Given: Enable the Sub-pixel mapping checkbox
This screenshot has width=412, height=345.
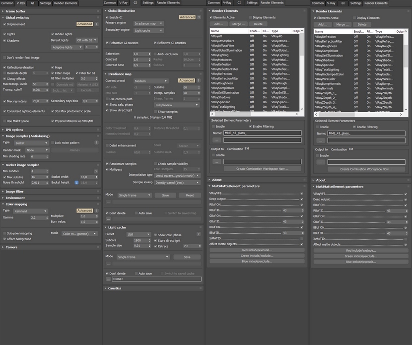Looking at the screenshot, I should click(x=4, y=233).
